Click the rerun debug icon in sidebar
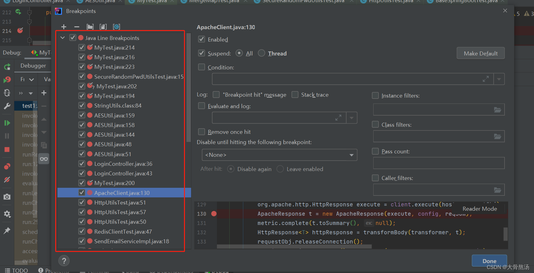 pyautogui.click(x=7, y=66)
